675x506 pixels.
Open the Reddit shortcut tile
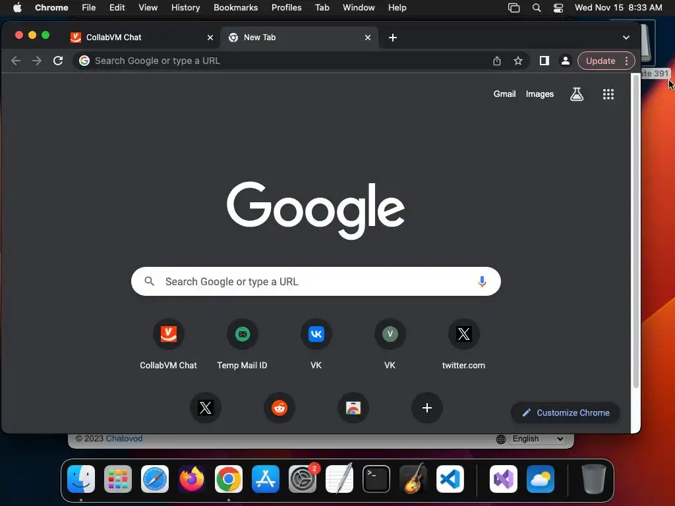[279, 407]
